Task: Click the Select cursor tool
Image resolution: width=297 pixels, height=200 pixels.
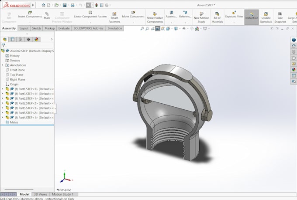Action: (89, 5)
